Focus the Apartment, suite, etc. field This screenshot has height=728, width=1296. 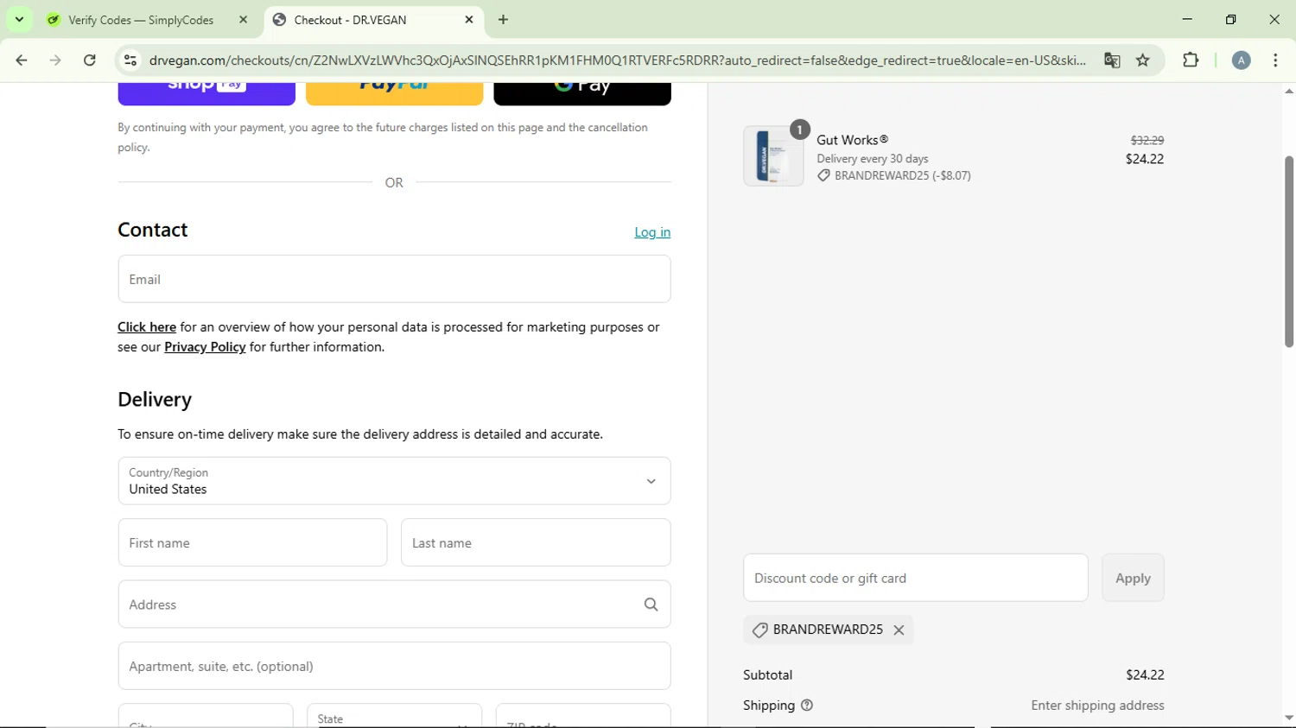click(394, 666)
